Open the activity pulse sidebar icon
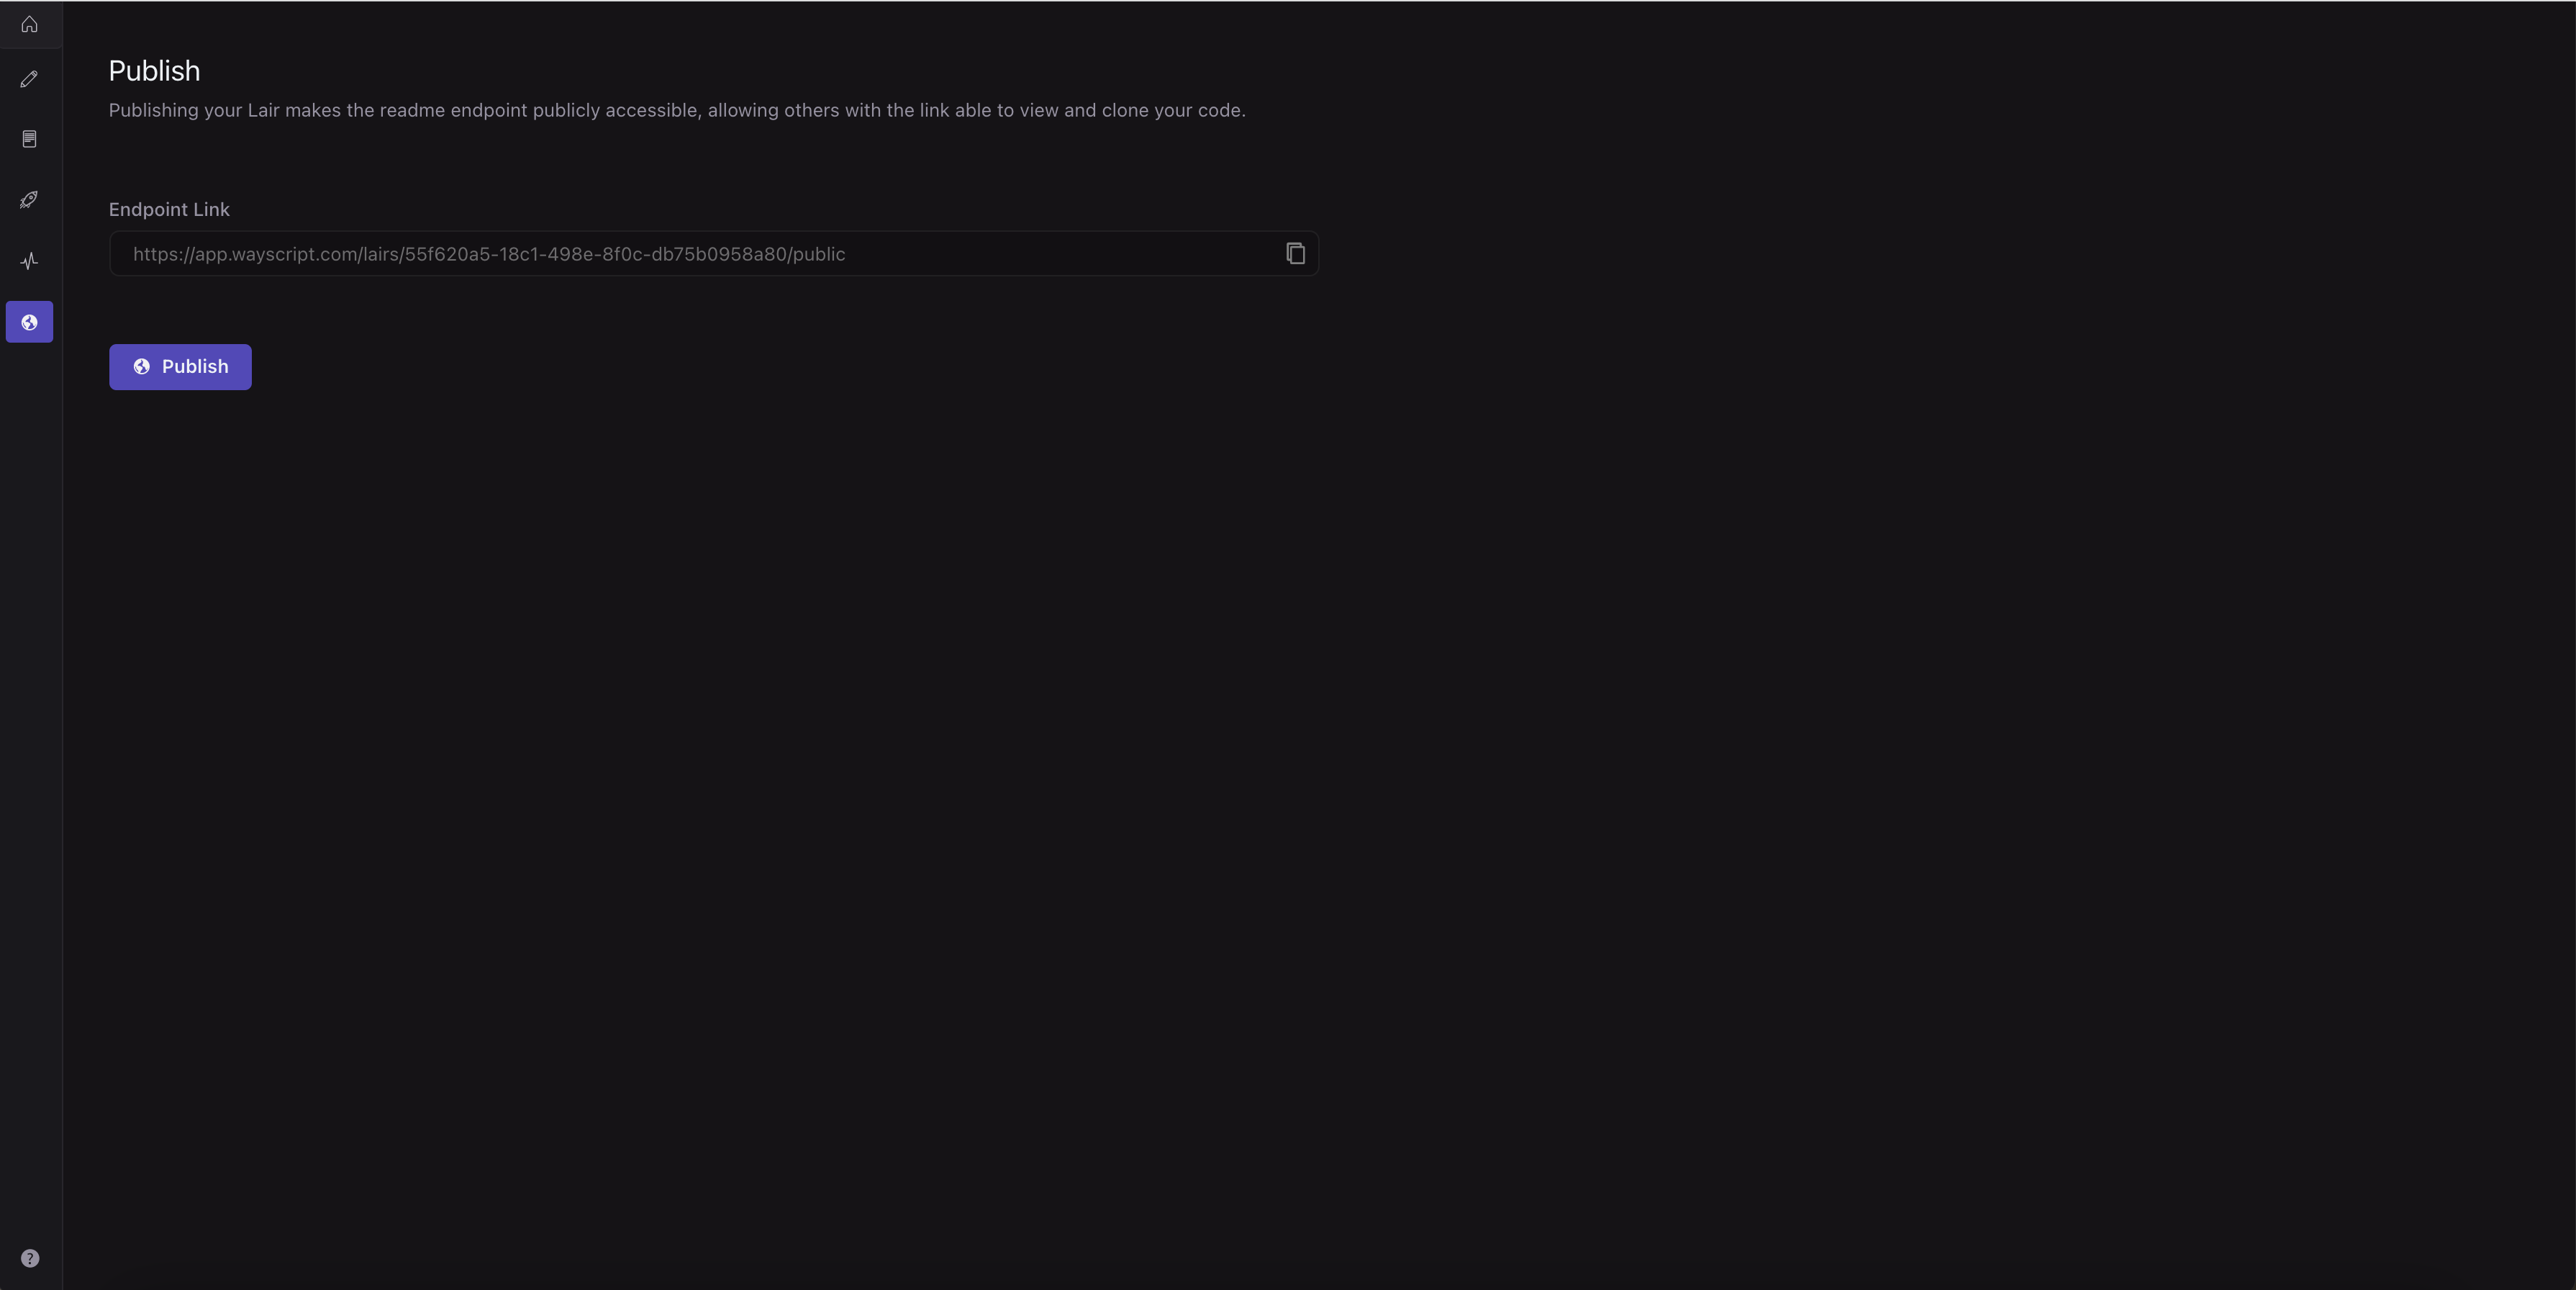The width and height of the screenshot is (2576, 1290). (x=29, y=261)
